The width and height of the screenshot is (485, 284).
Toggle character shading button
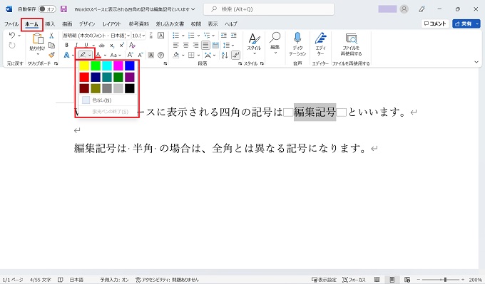click(x=151, y=55)
